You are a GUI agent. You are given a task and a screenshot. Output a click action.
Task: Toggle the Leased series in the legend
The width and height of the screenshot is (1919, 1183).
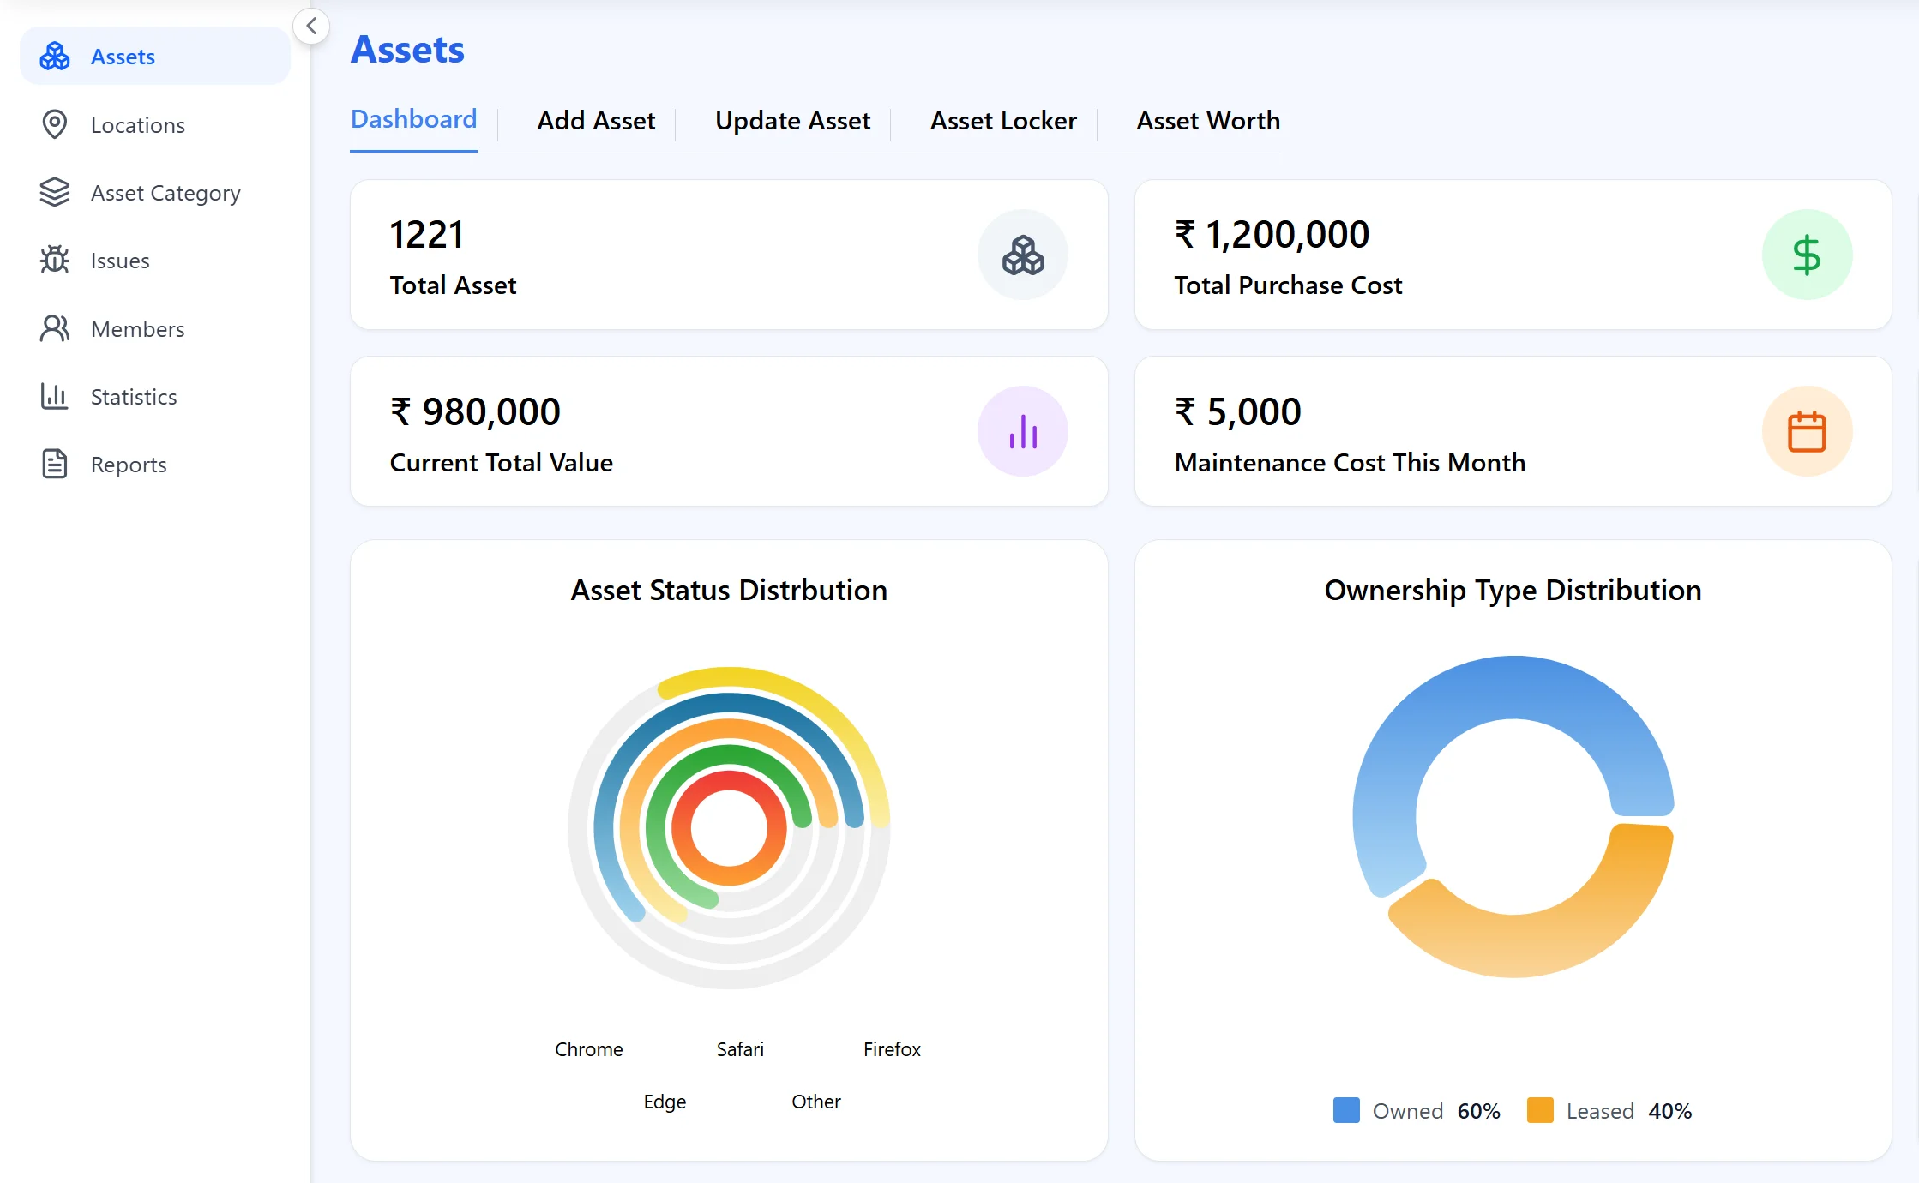1600,1110
